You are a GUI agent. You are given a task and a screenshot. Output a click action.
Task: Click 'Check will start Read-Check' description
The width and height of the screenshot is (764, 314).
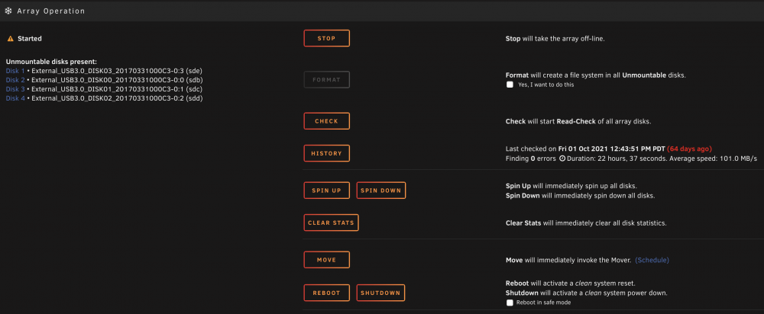578,121
